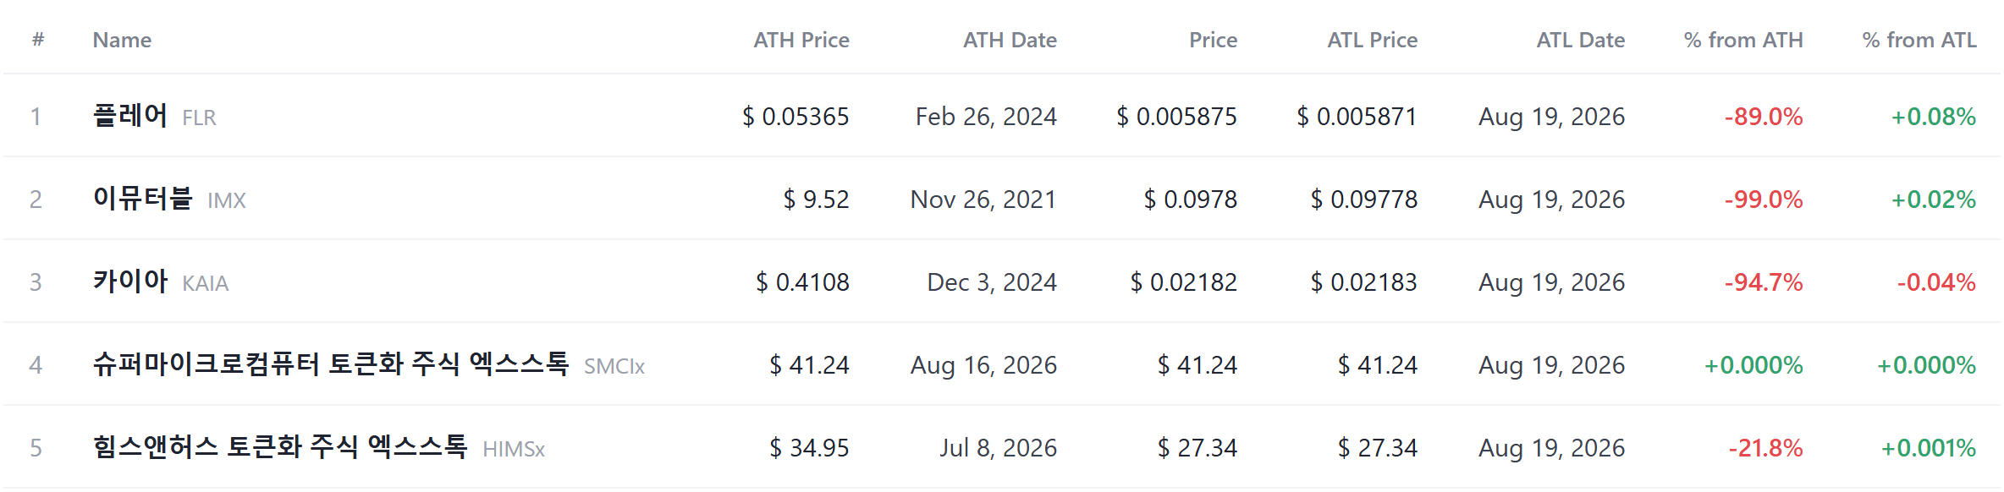Click the Name column header

[x=122, y=40]
